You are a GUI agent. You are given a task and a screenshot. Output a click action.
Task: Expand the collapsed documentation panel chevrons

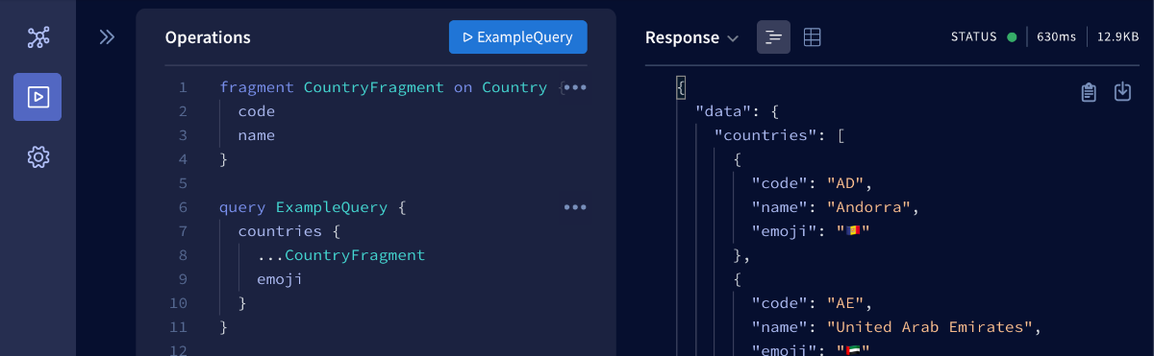(x=107, y=37)
